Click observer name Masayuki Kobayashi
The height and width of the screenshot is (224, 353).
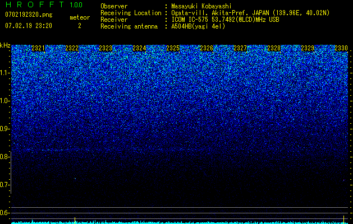tap(201, 6)
